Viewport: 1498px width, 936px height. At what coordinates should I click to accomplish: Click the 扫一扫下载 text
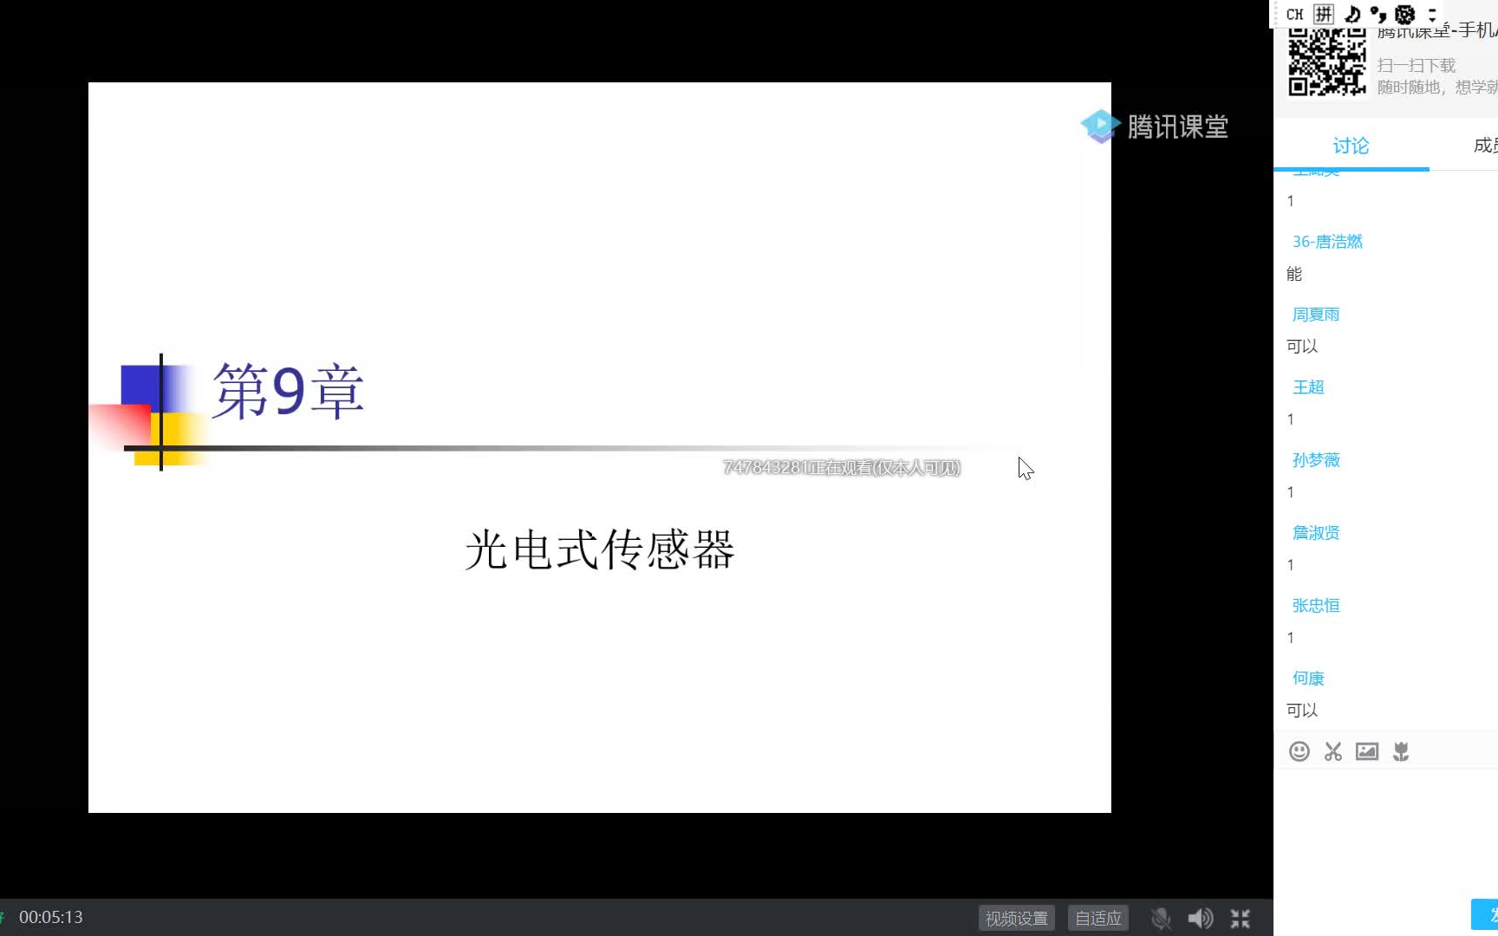(1416, 66)
